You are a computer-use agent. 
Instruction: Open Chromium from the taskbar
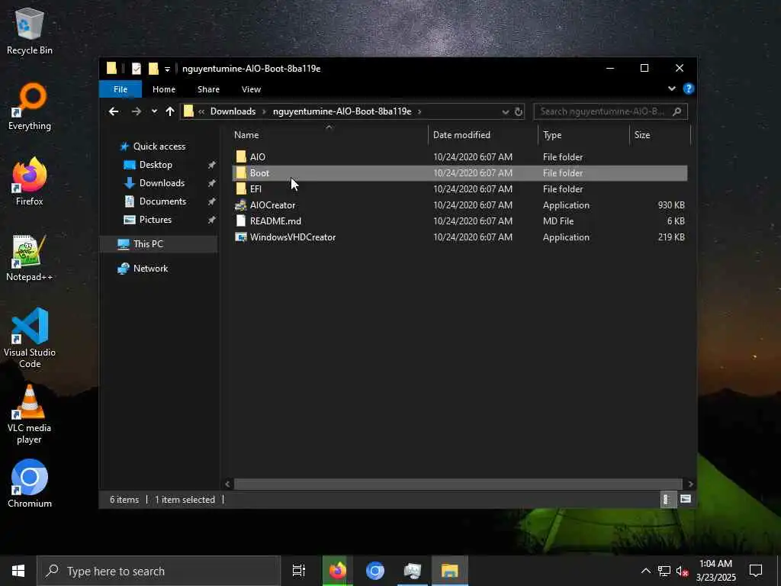point(375,571)
